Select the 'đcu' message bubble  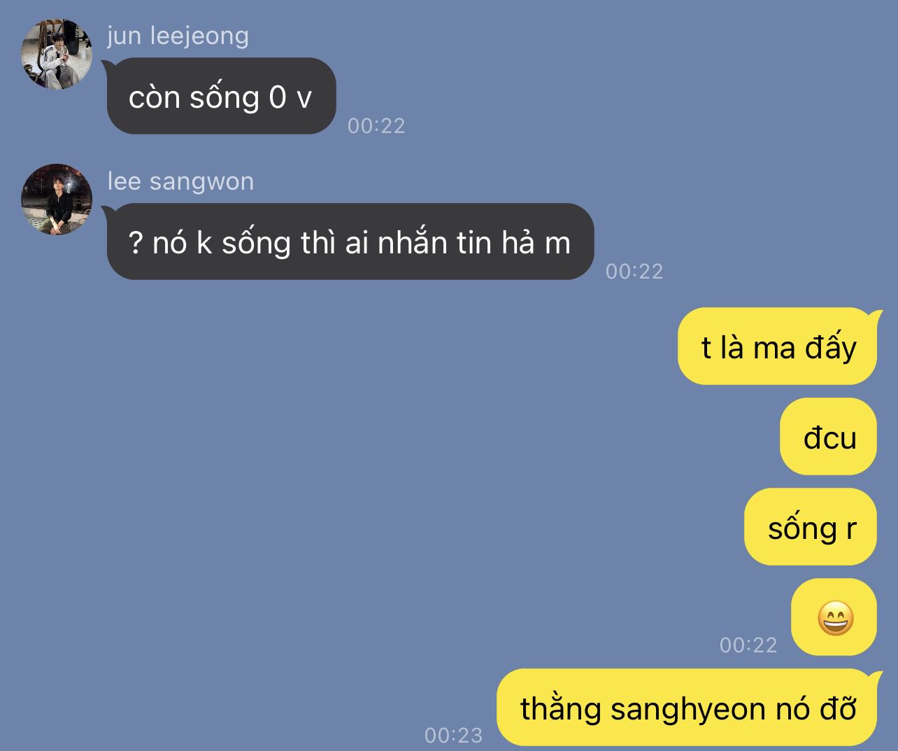coord(829,437)
